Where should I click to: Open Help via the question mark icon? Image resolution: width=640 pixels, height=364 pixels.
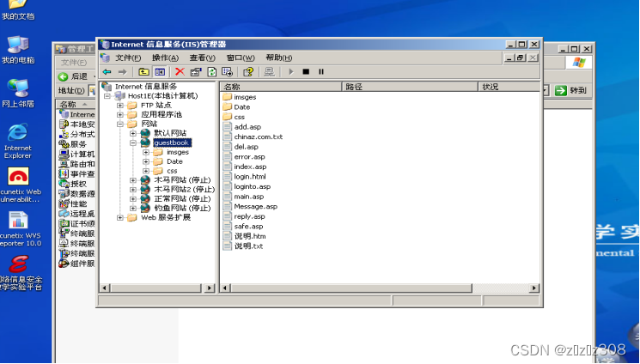pos(248,72)
